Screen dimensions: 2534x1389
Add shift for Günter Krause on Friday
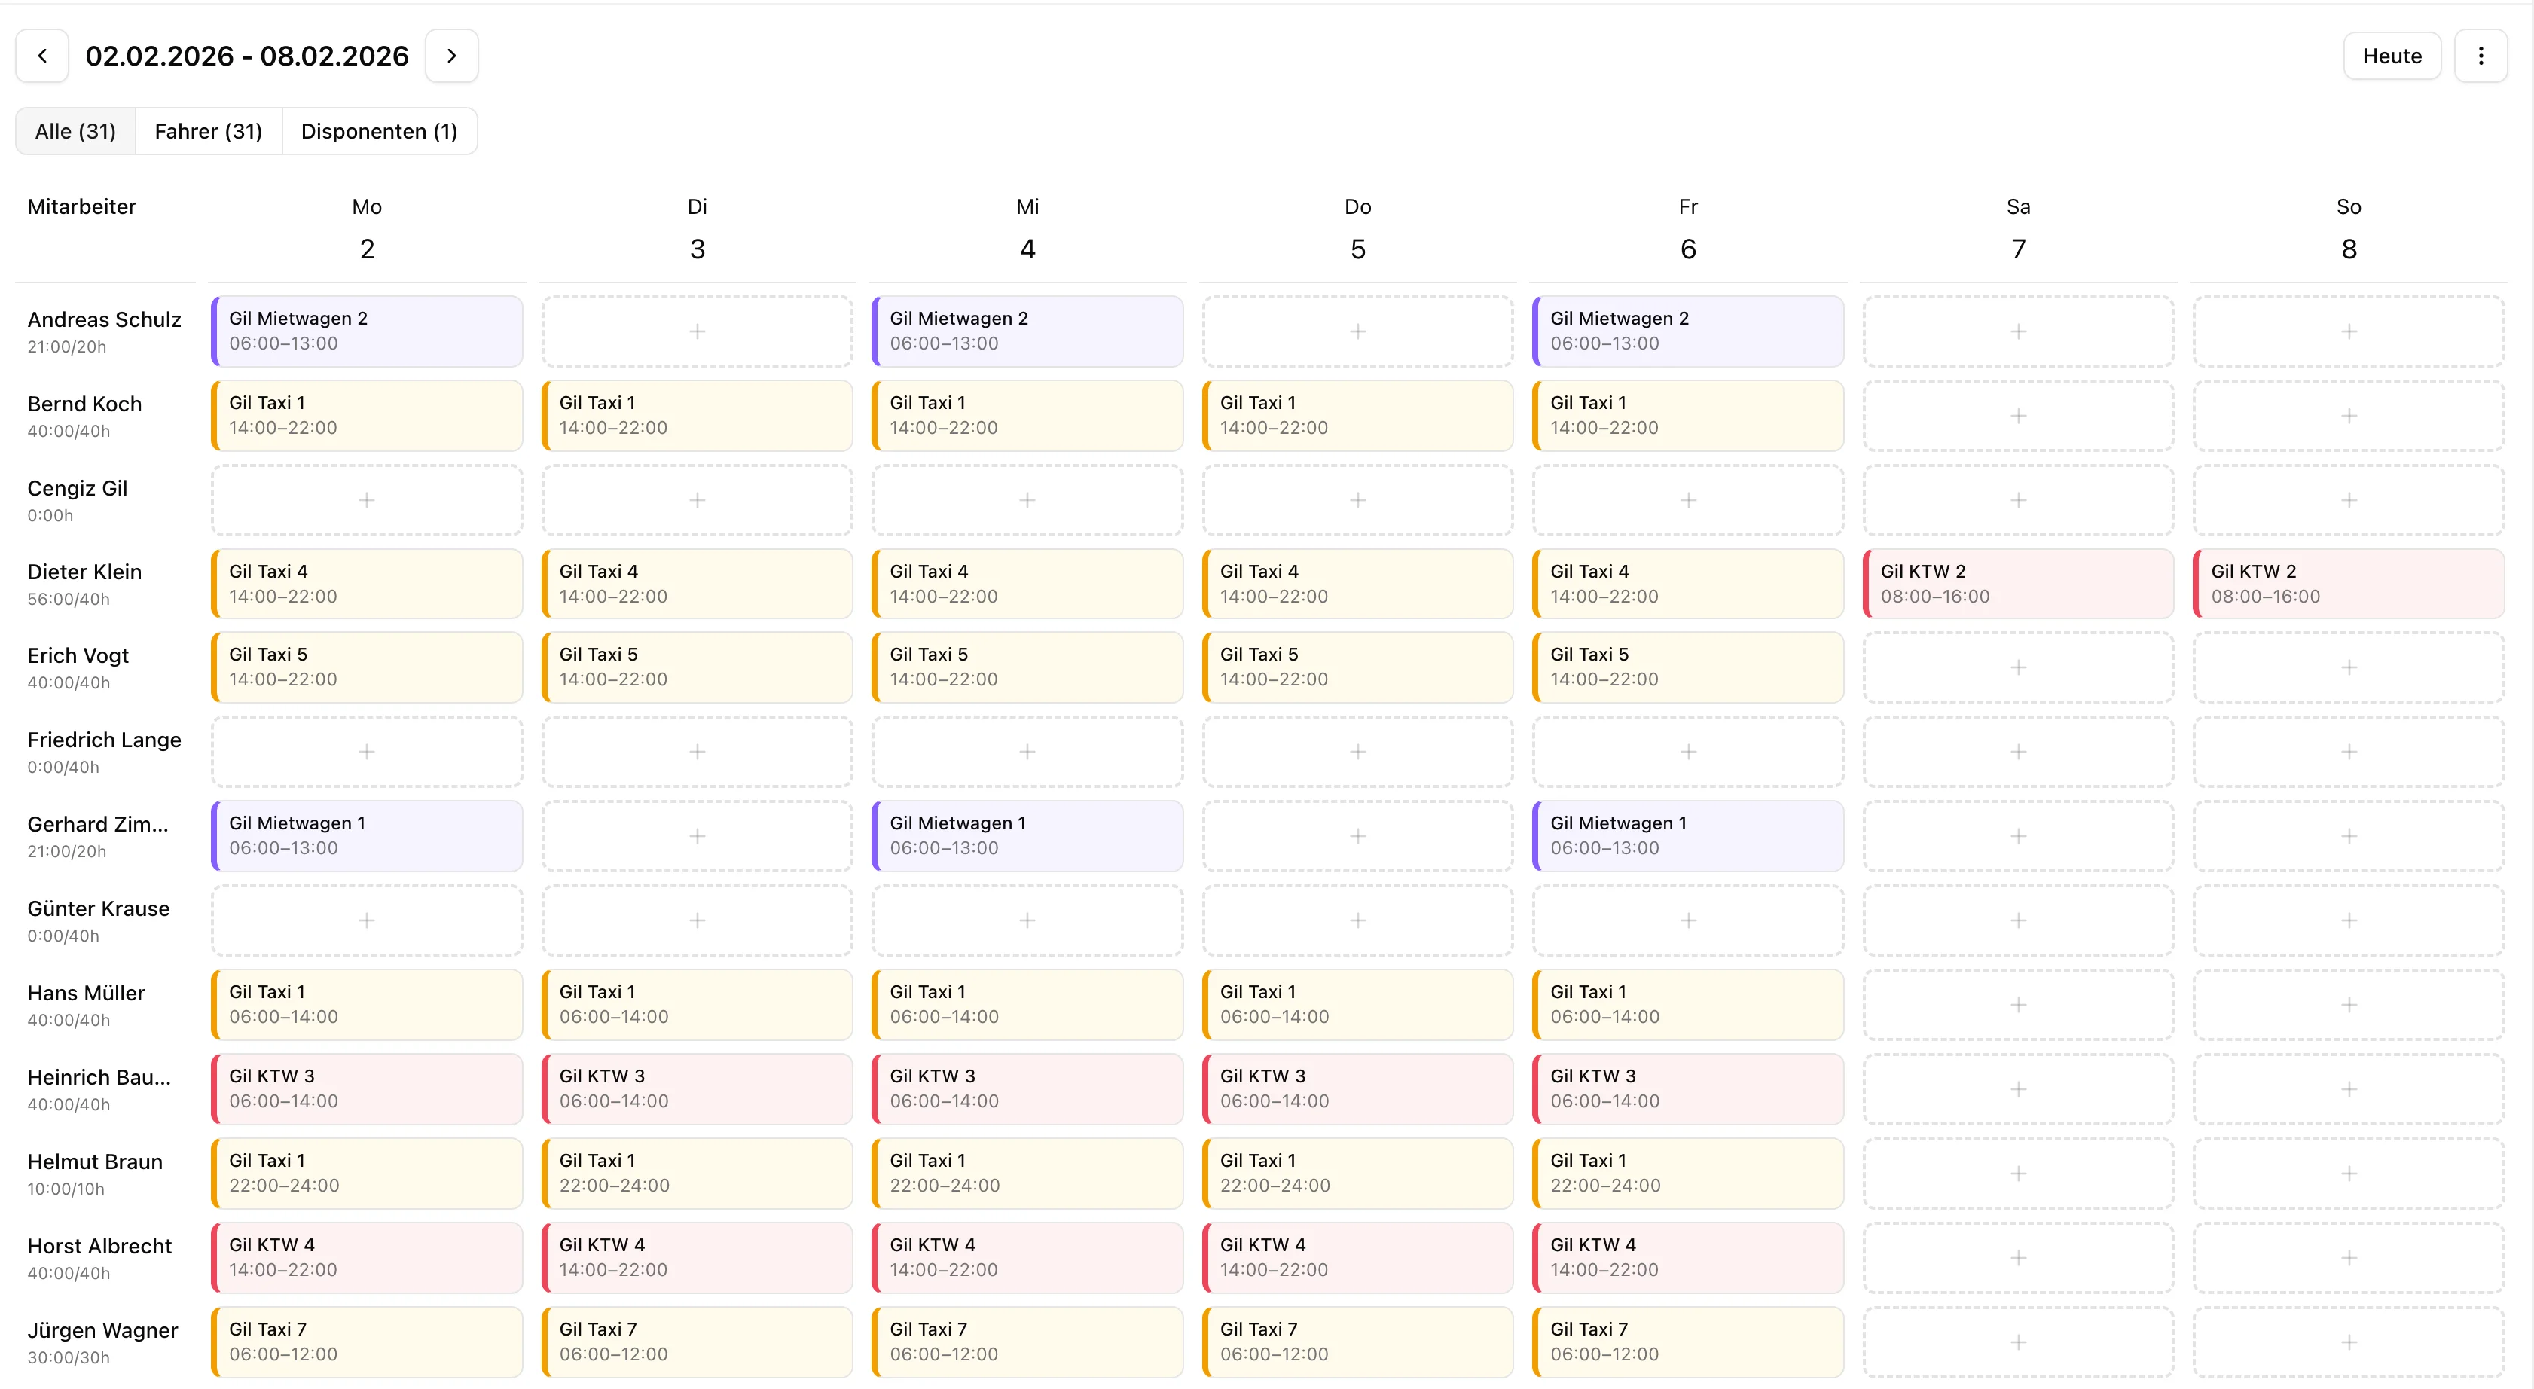pos(1688,920)
